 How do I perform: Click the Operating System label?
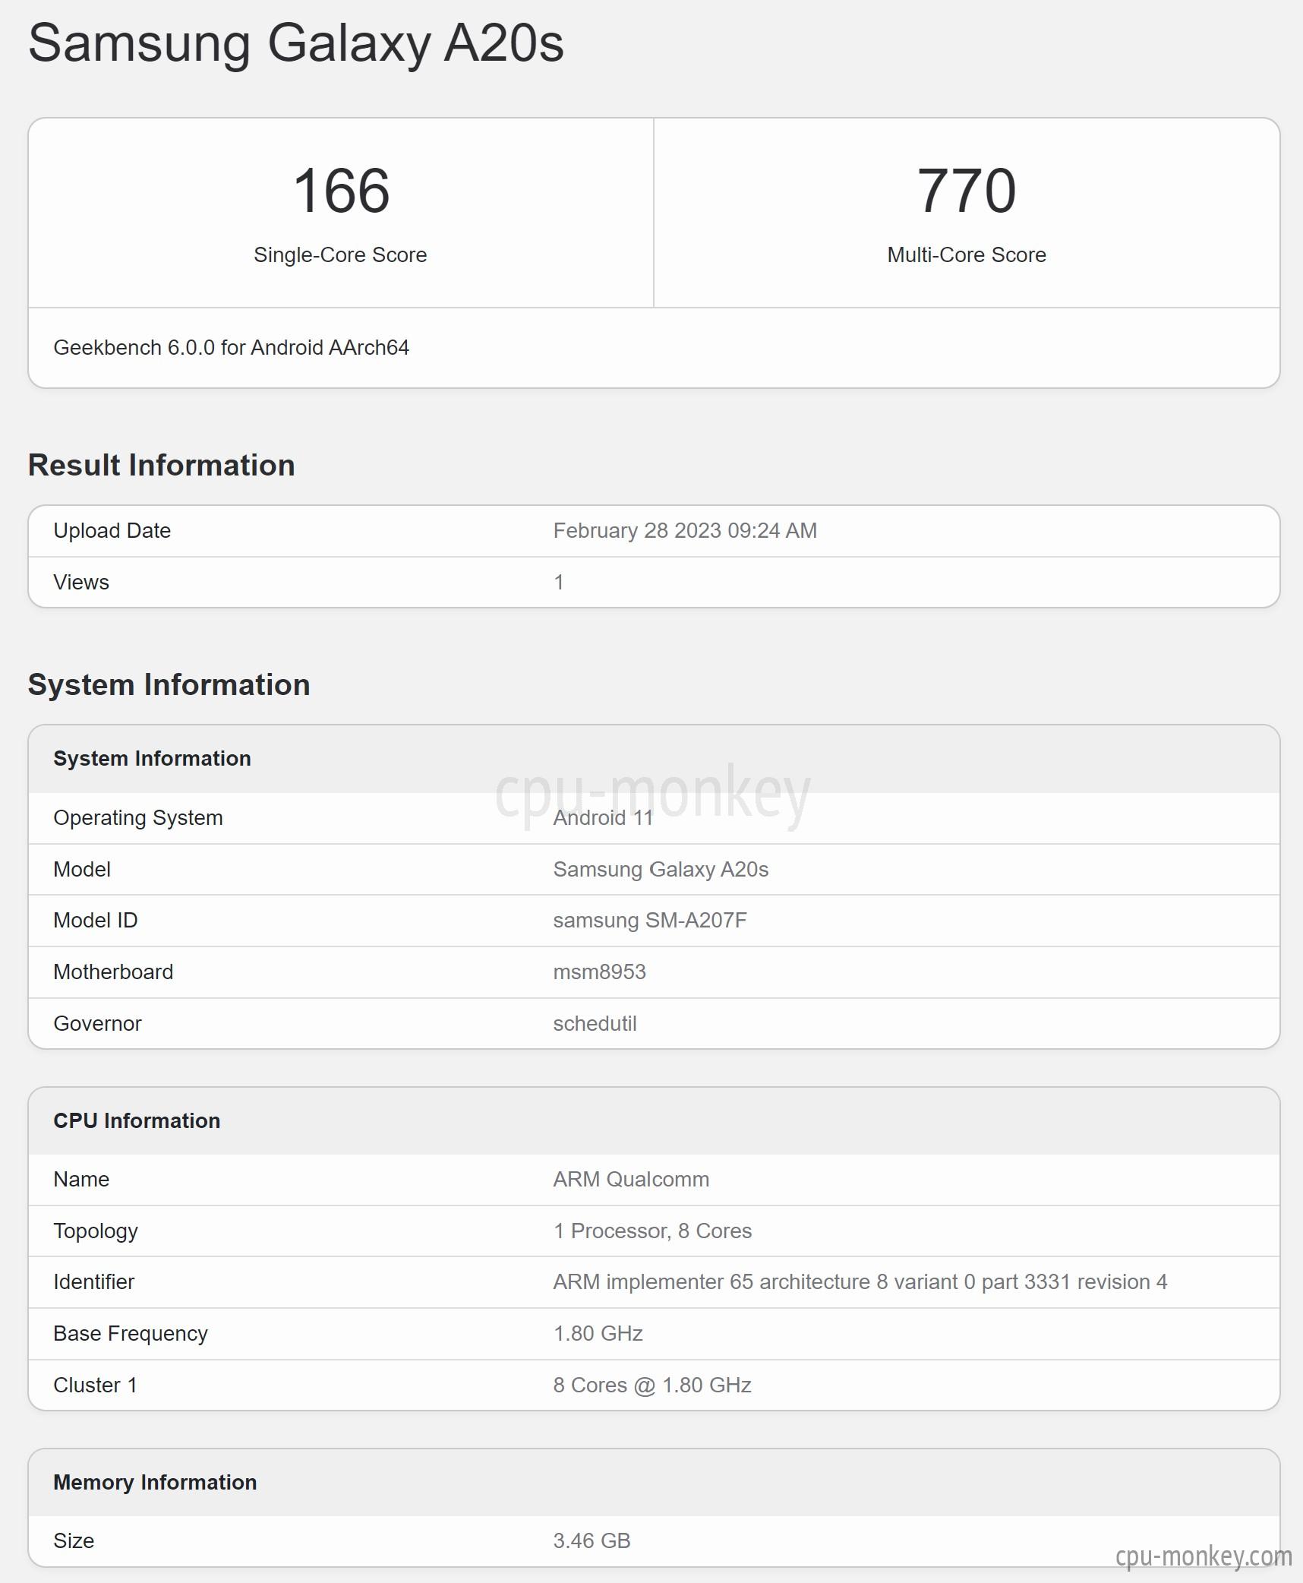pos(138,818)
